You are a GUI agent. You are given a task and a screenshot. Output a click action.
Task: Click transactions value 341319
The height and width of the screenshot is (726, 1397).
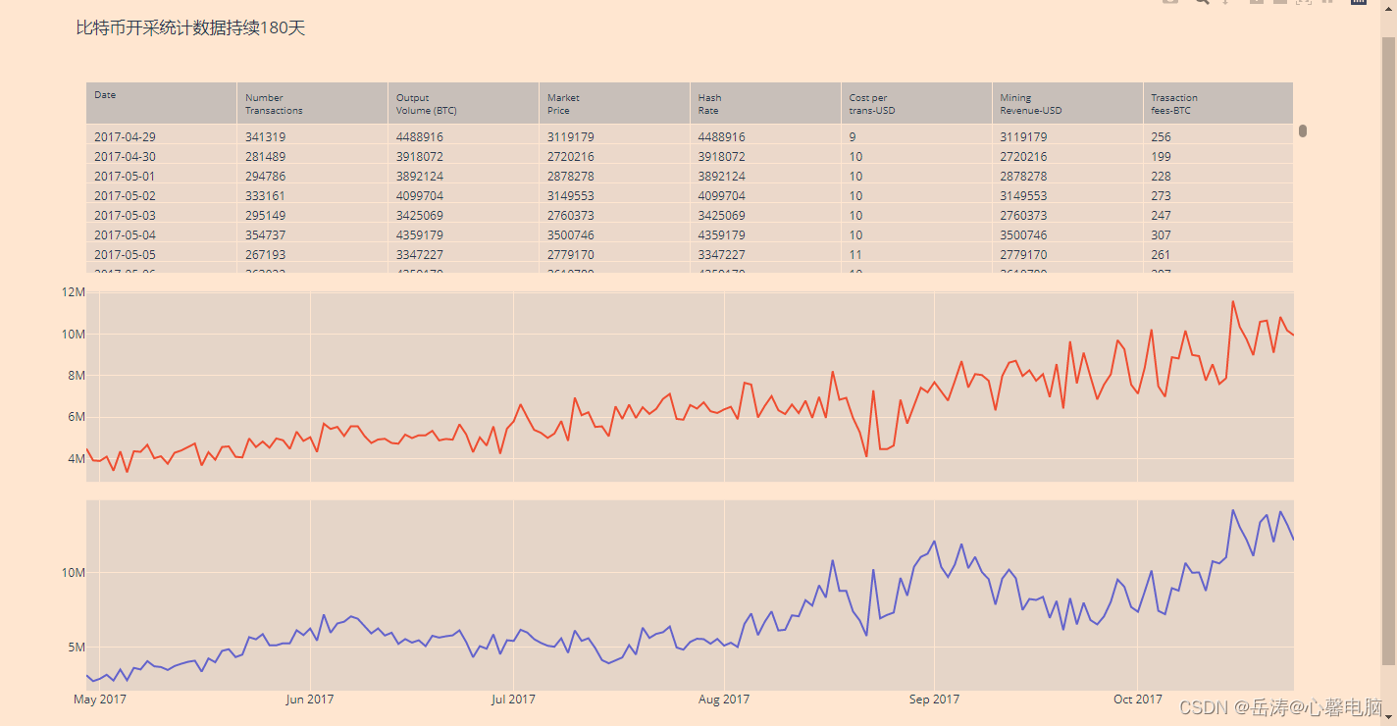tap(265, 137)
